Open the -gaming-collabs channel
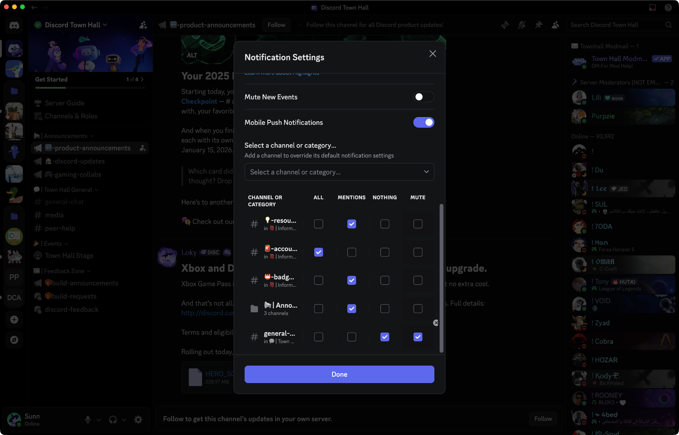Viewport: 679px width, 435px height. pyautogui.click(x=90, y=175)
